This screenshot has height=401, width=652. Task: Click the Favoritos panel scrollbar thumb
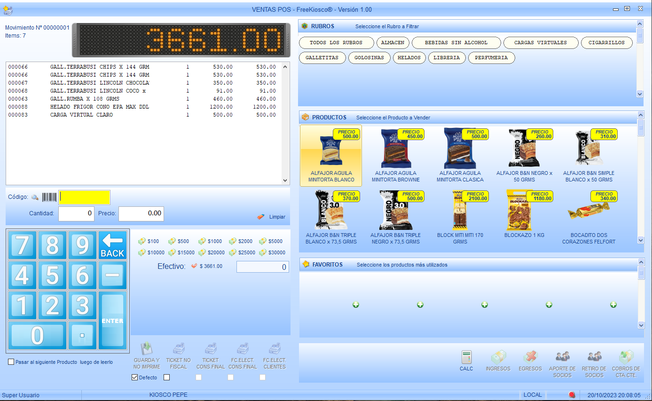641,273
